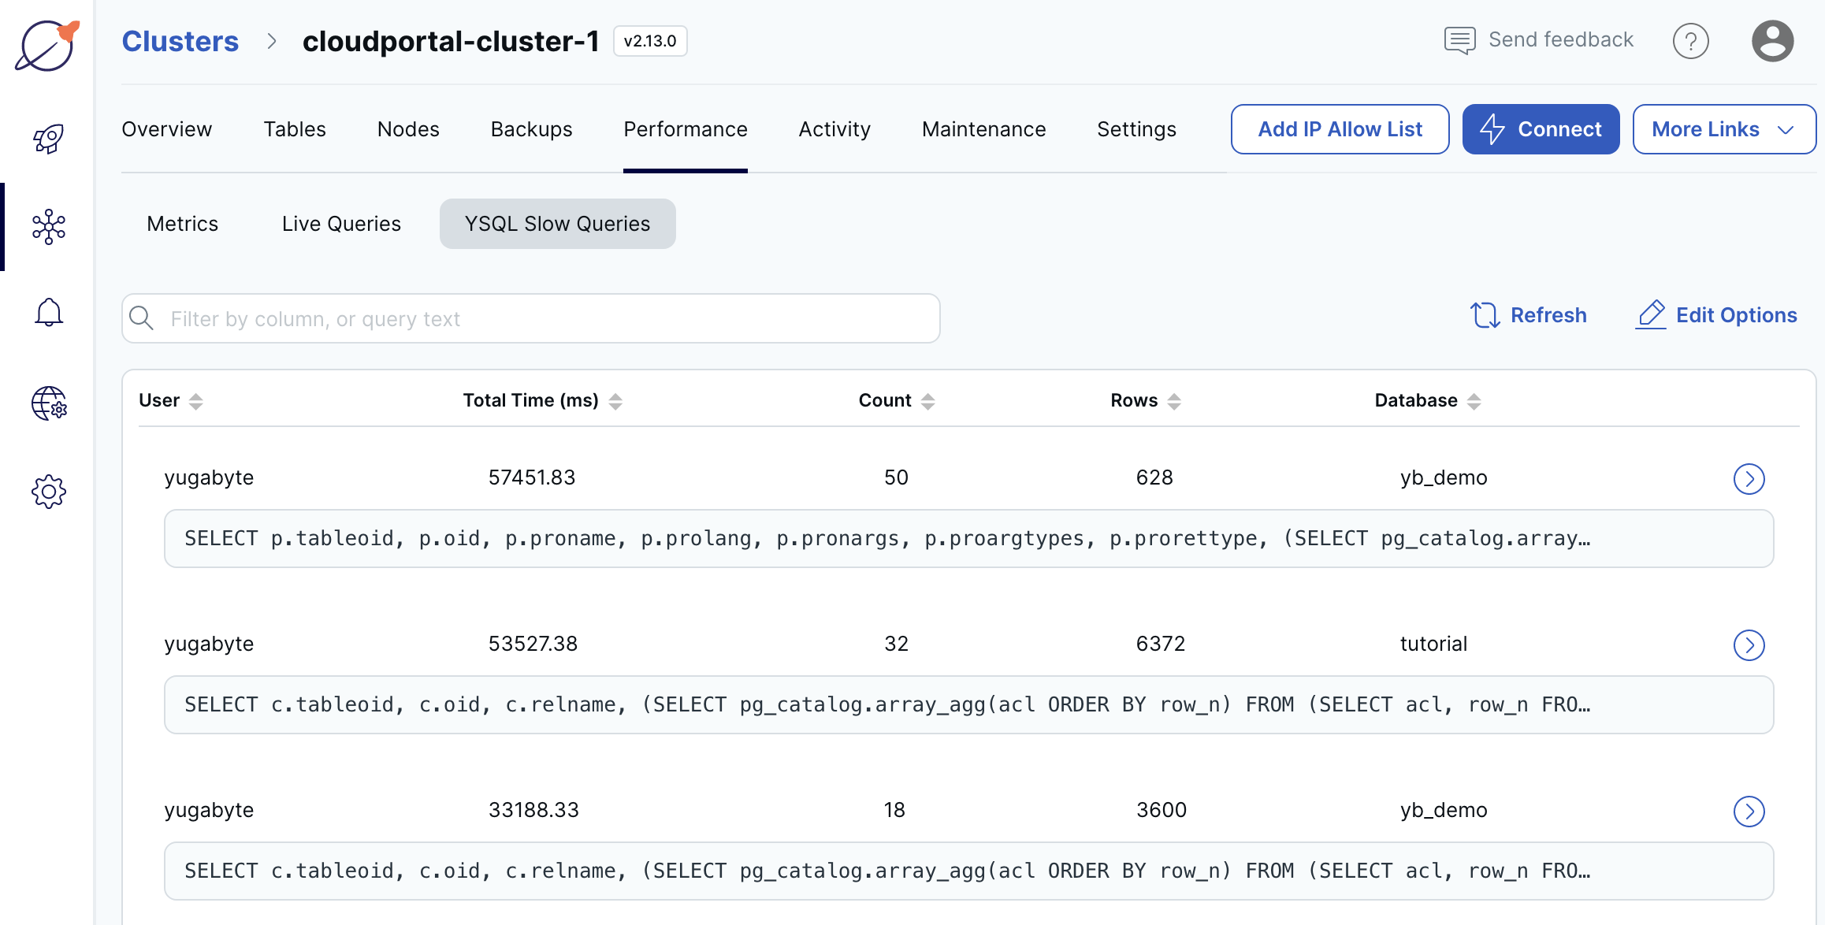1825x925 pixels.
Task: Open the Getting Started rocket icon
Action: 47,139
